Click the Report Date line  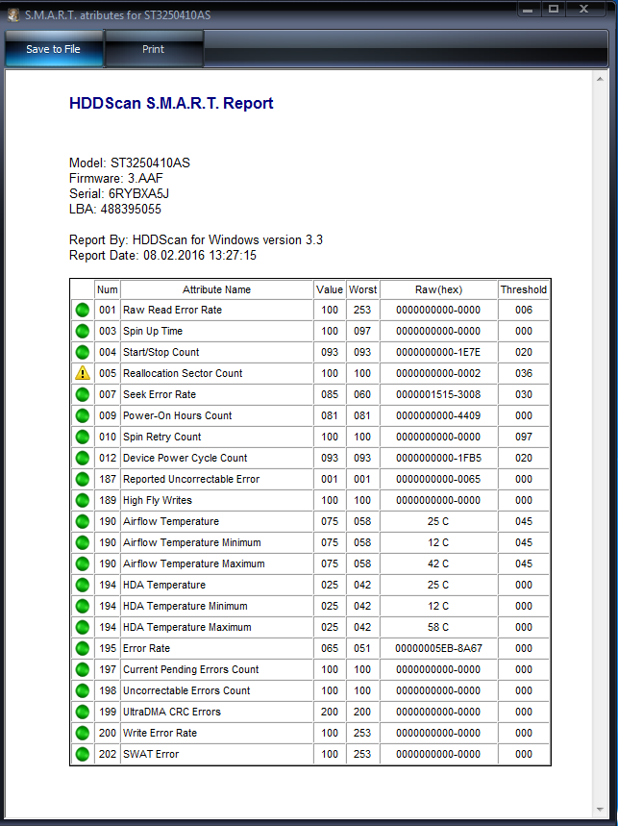[162, 255]
